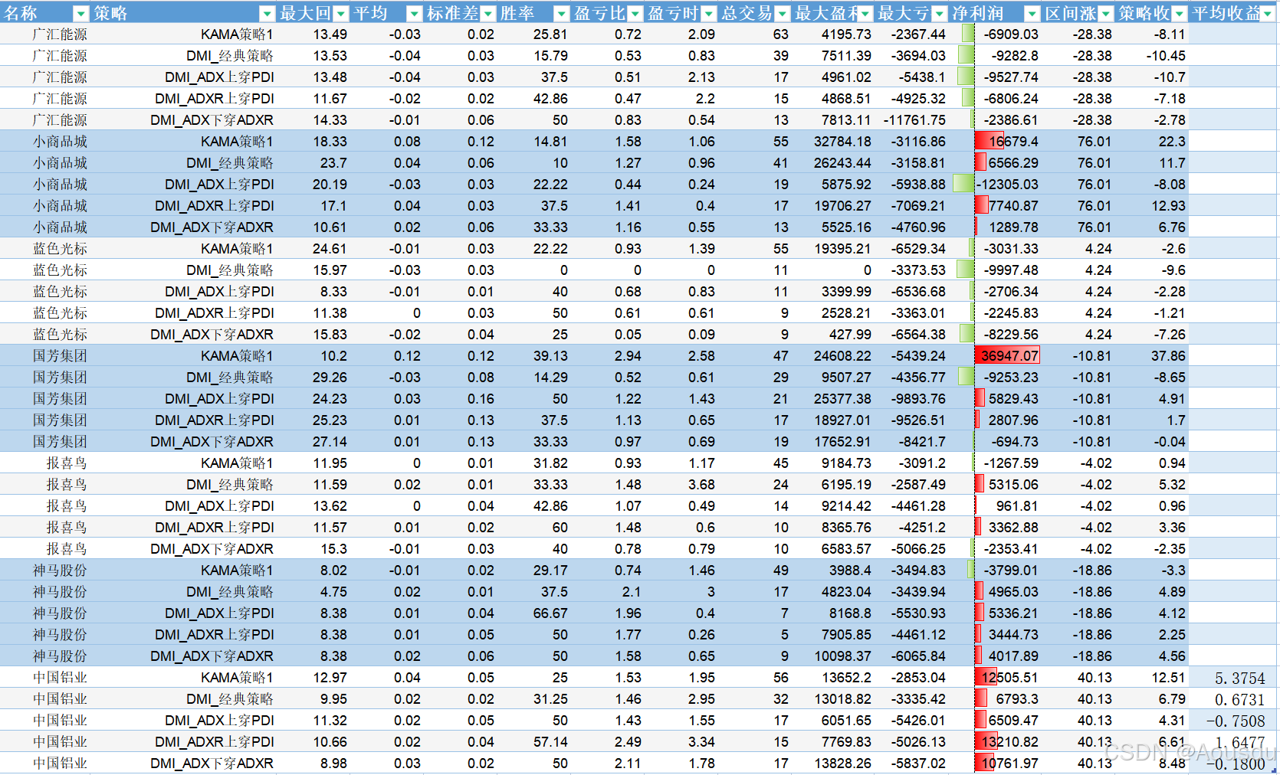Image resolution: width=1280 pixels, height=775 pixels.
Task: Open the 策略 column filter dropdown
Action: point(267,14)
